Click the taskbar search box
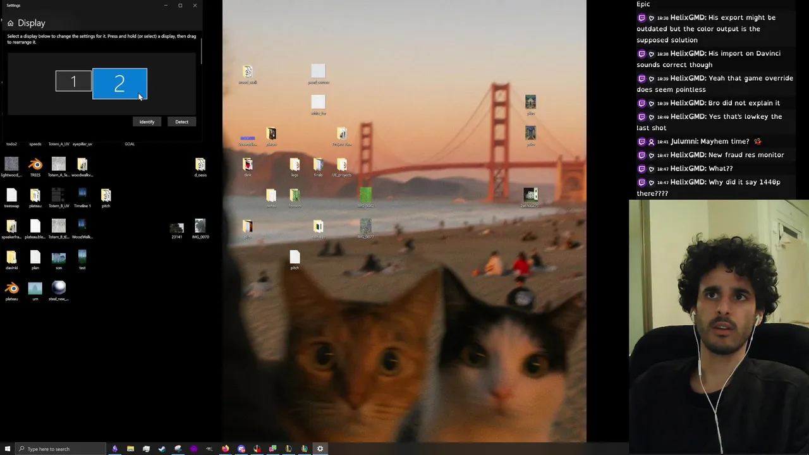The height and width of the screenshot is (455, 809). coord(61,449)
